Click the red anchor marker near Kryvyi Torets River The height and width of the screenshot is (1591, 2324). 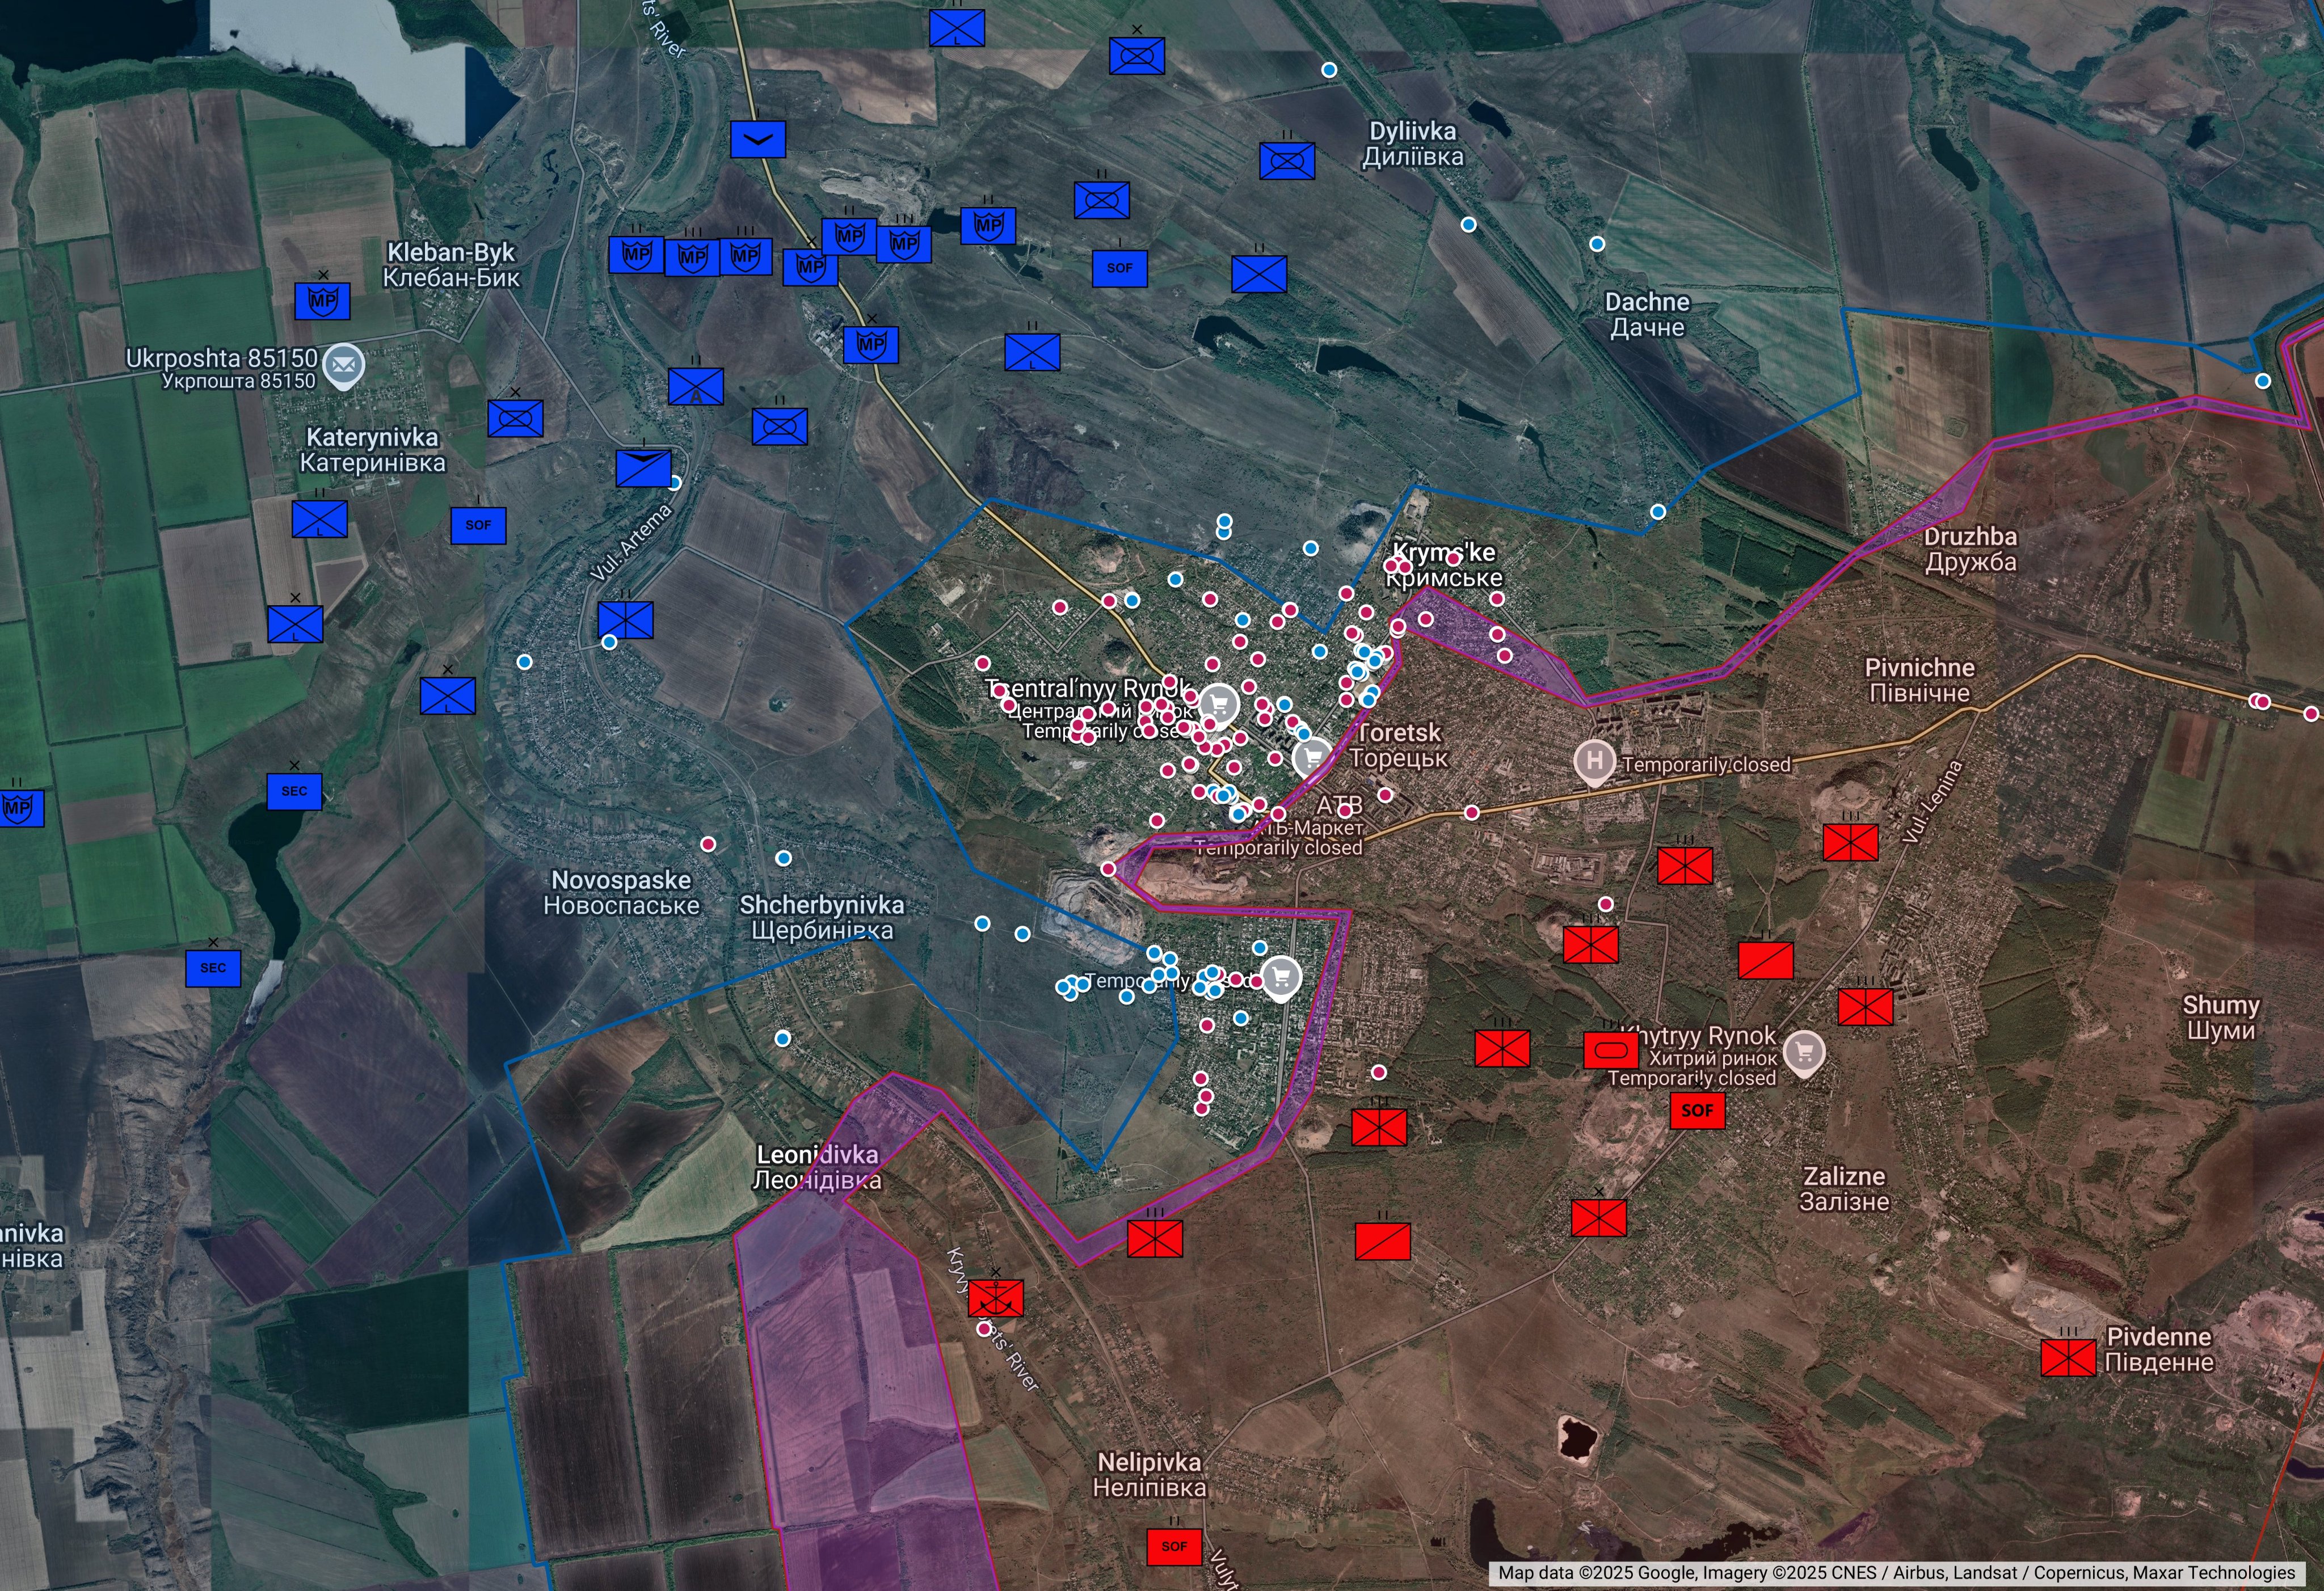click(x=995, y=1298)
